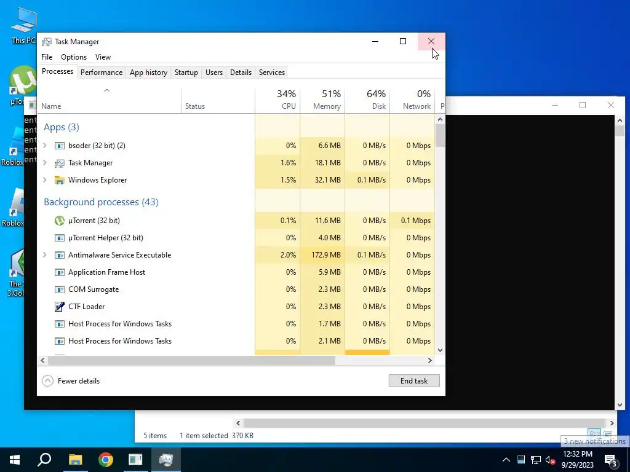
Task: Select the Processes tab
Action: pyautogui.click(x=57, y=71)
